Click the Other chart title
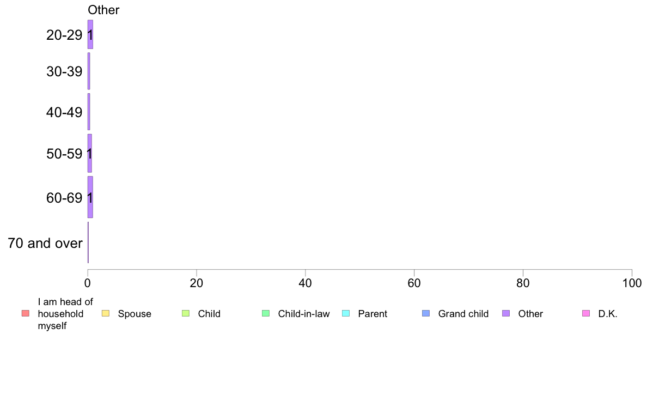The width and height of the screenshot is (647, 401). (x=103, y=10)
